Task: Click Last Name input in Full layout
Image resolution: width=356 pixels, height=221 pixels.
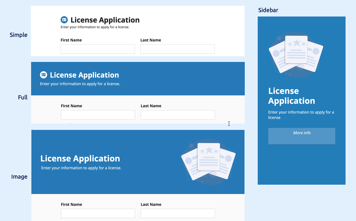Action: click(x=178, y=115)
